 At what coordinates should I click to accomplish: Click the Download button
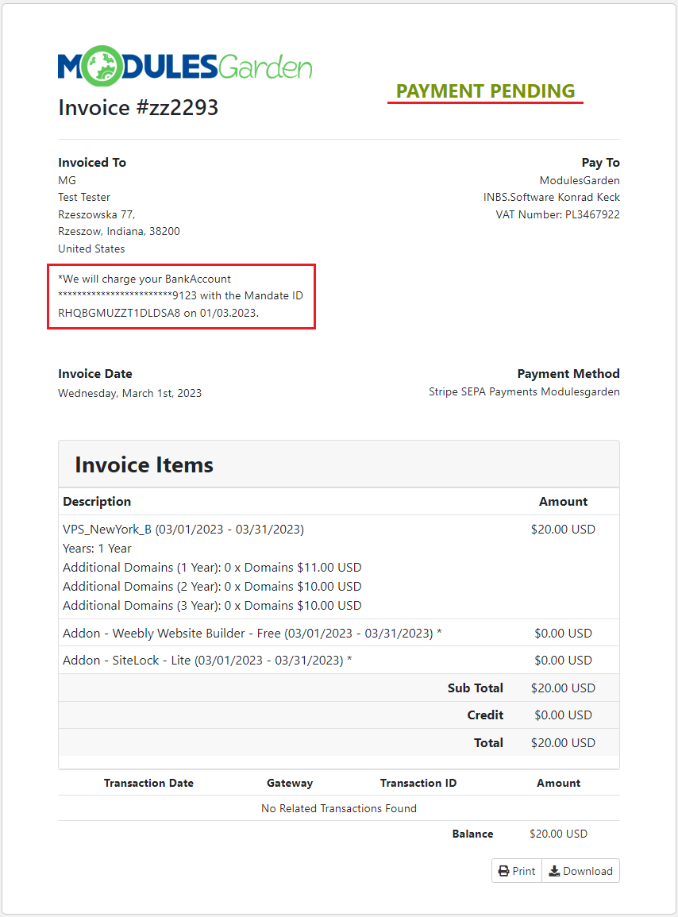581,871
